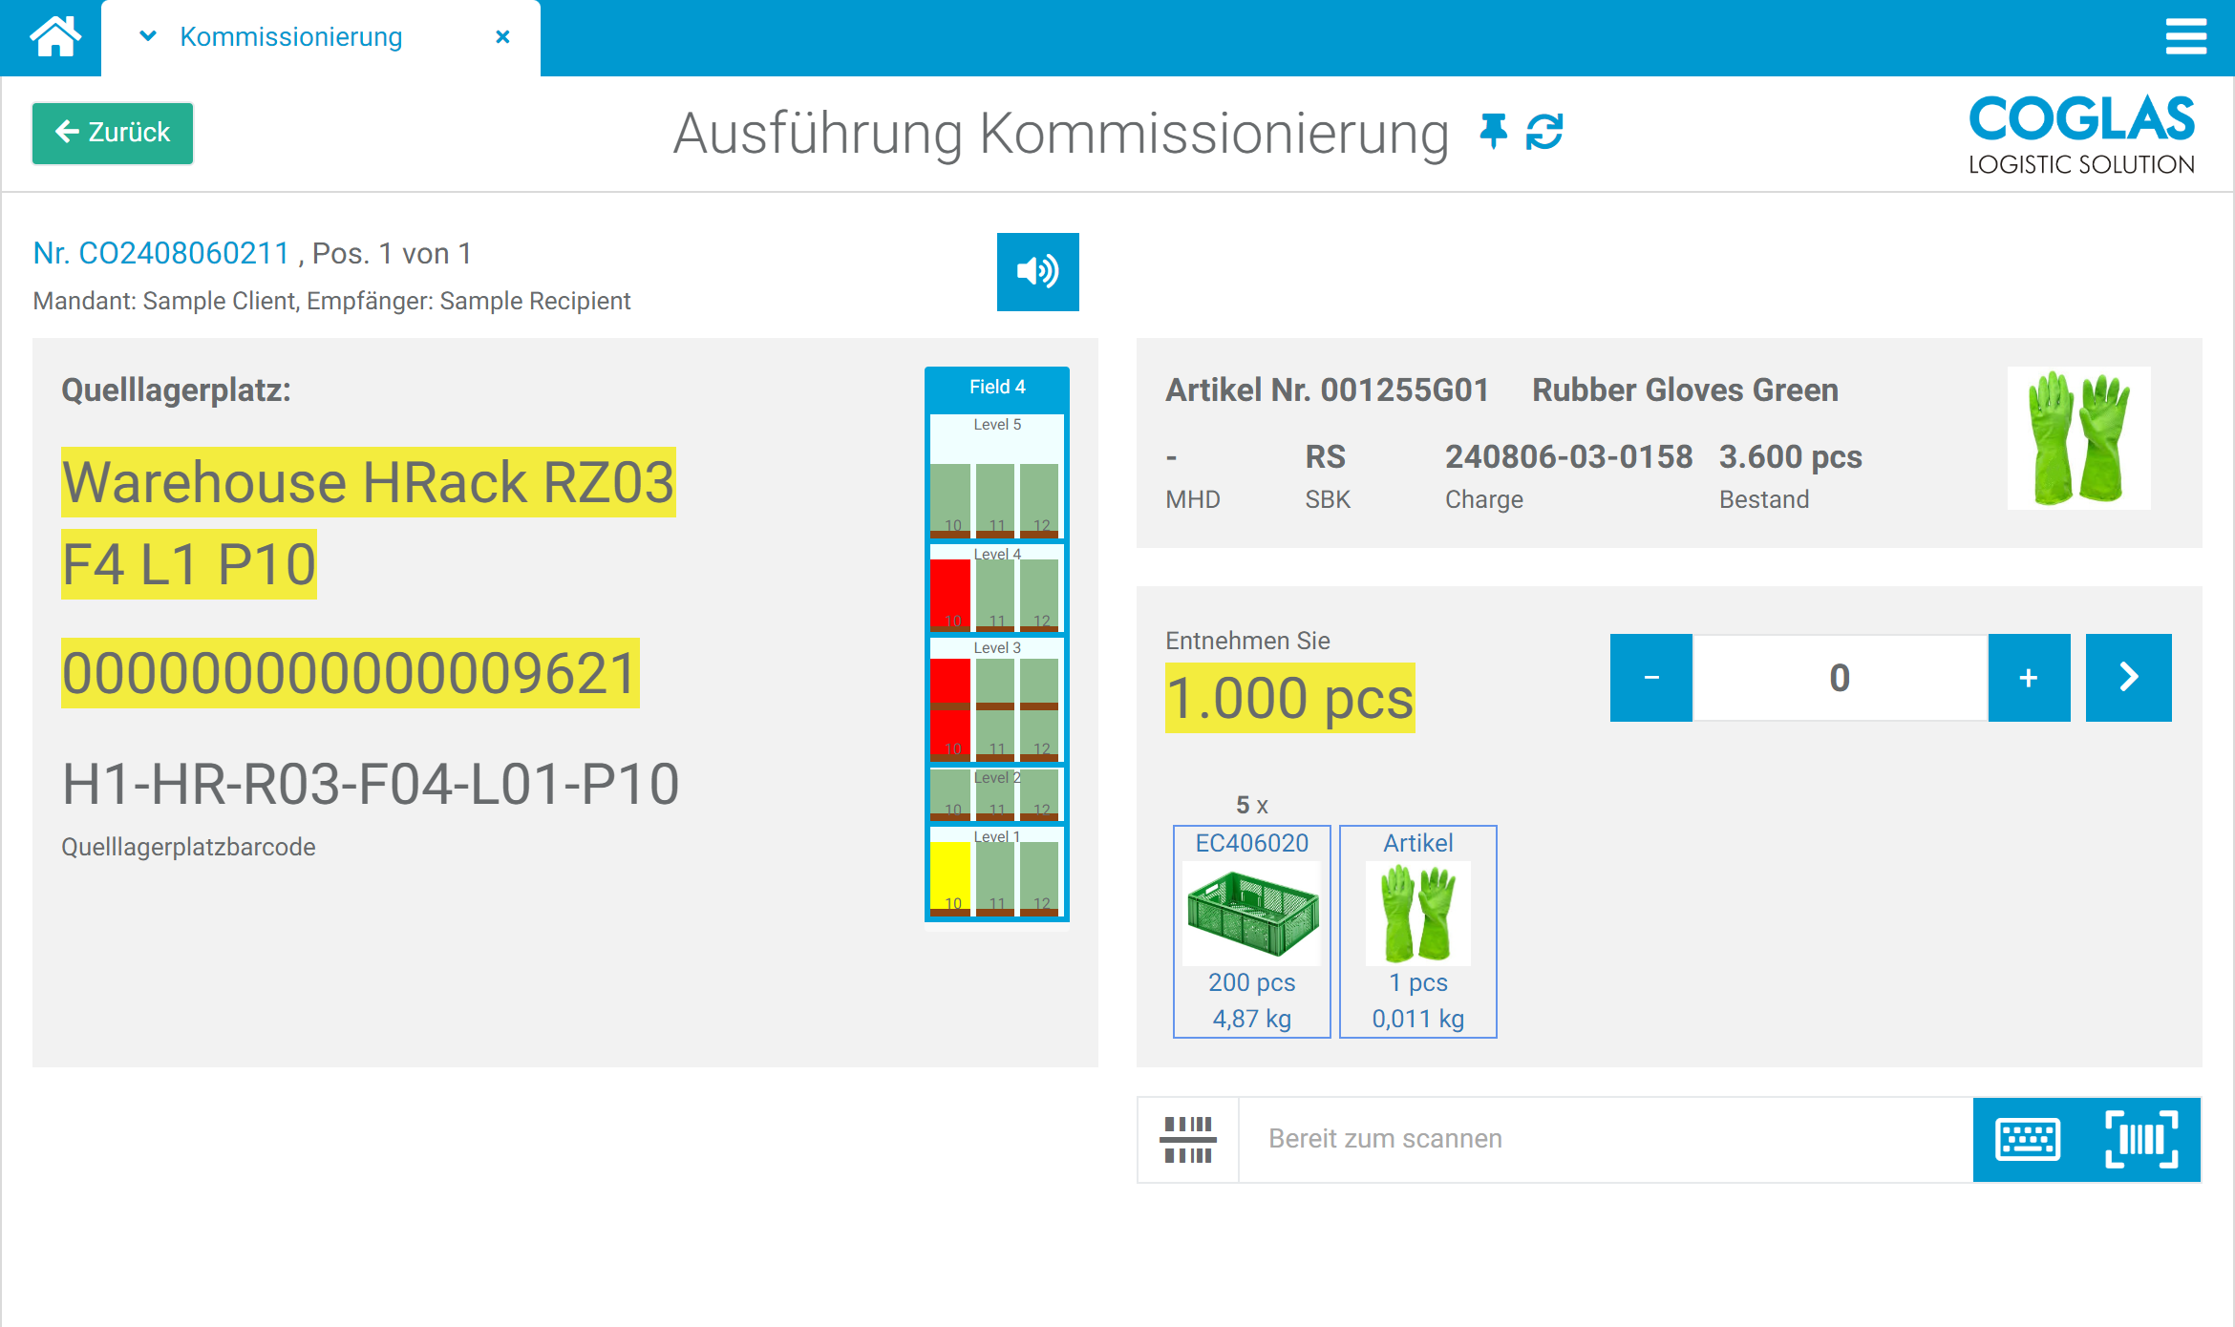Confirm quantity with the right arrow button

tap(2128, 677)
